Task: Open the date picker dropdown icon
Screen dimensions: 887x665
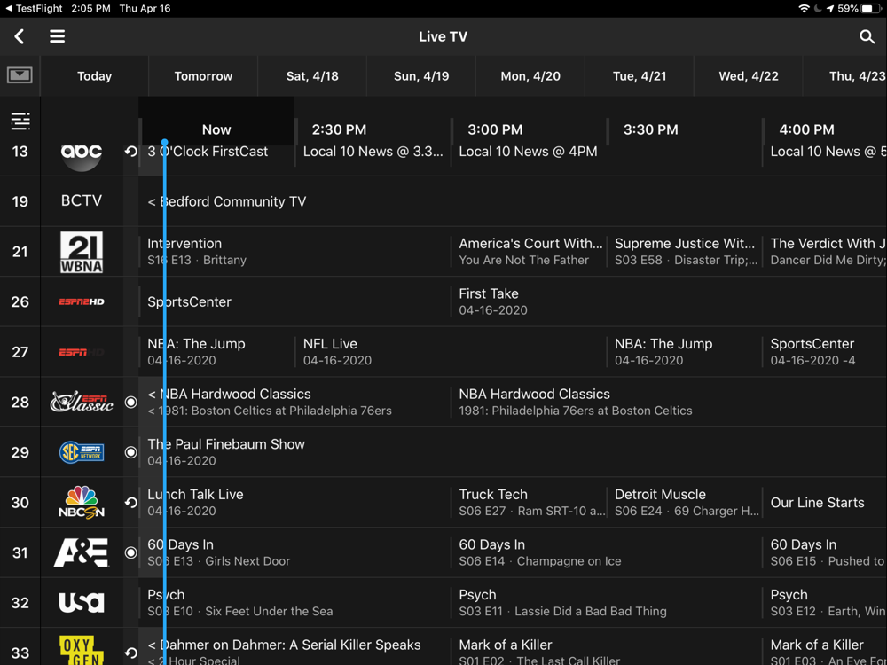Action: (20, 75)
